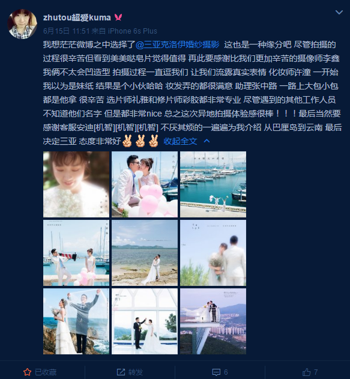
Task: Open the couple with megaphone photo
Action: click(76, 253)
